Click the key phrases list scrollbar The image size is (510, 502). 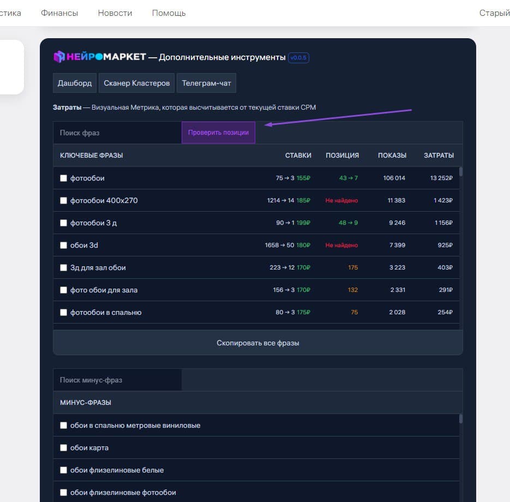click(460, 171)
